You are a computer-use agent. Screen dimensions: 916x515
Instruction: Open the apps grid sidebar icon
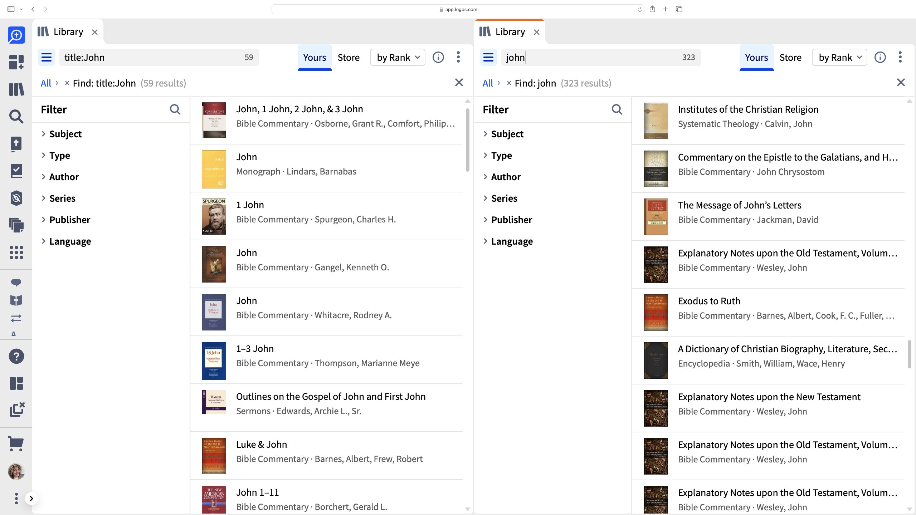coord(16,252)
